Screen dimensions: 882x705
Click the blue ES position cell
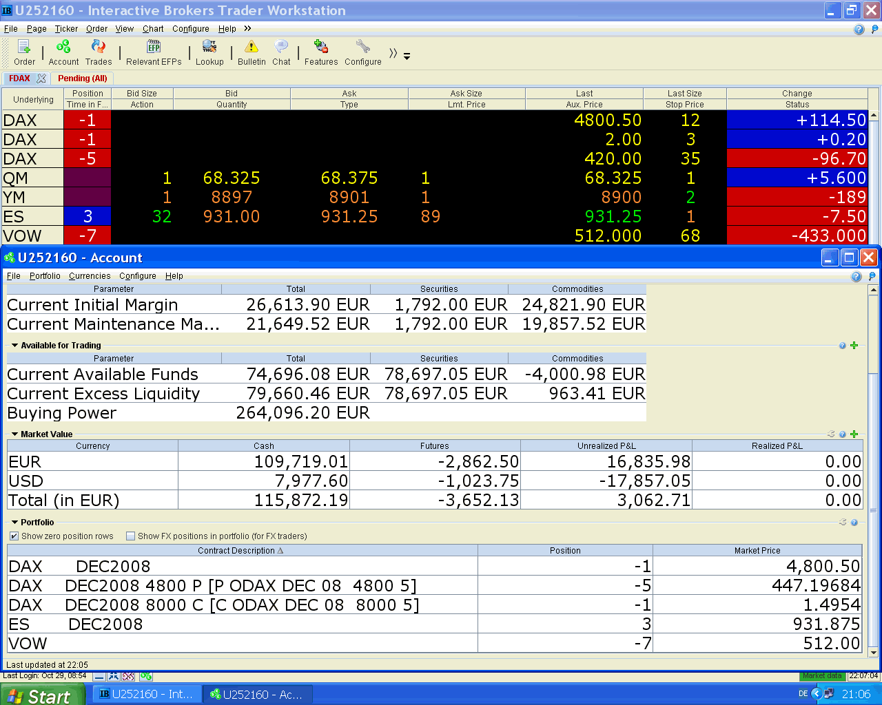click(x=88, y=216)
